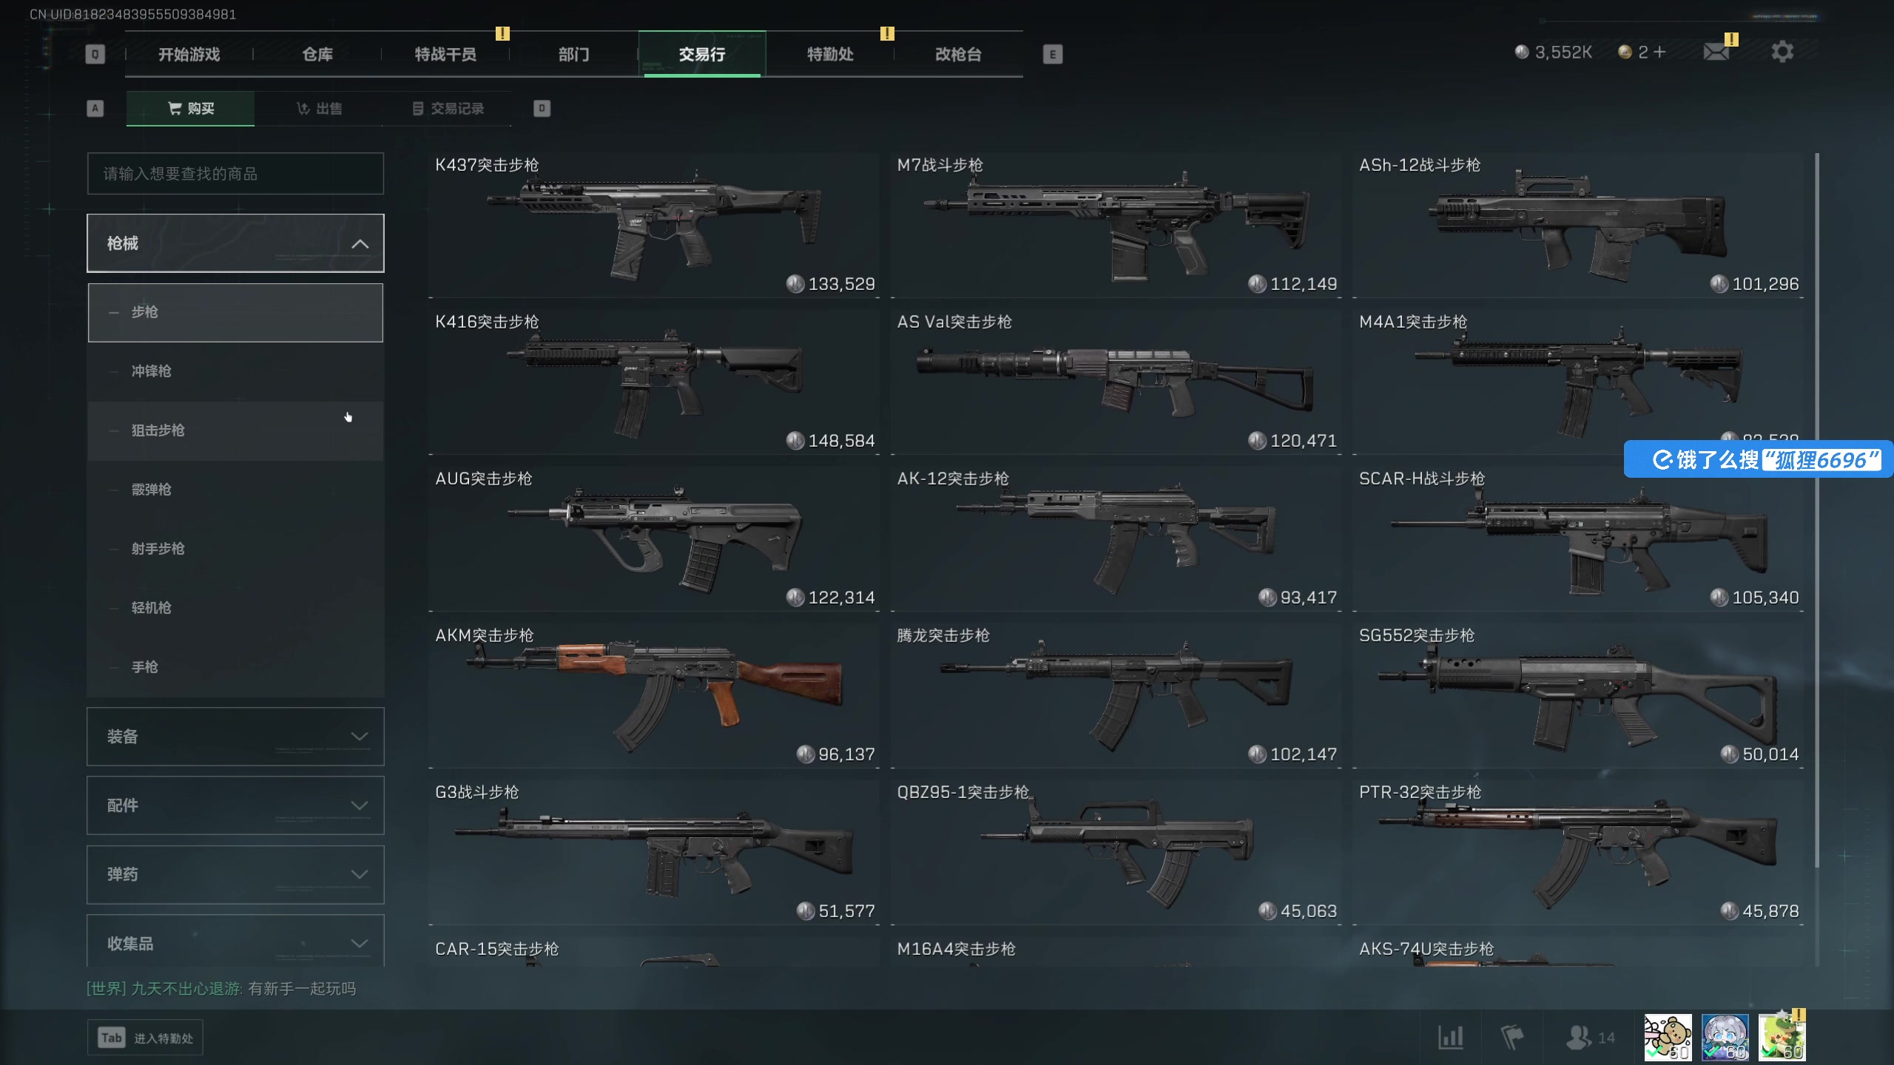Open the mail envelope icon
This screenshot has height=1065, width=1894.
[1716, 52]
